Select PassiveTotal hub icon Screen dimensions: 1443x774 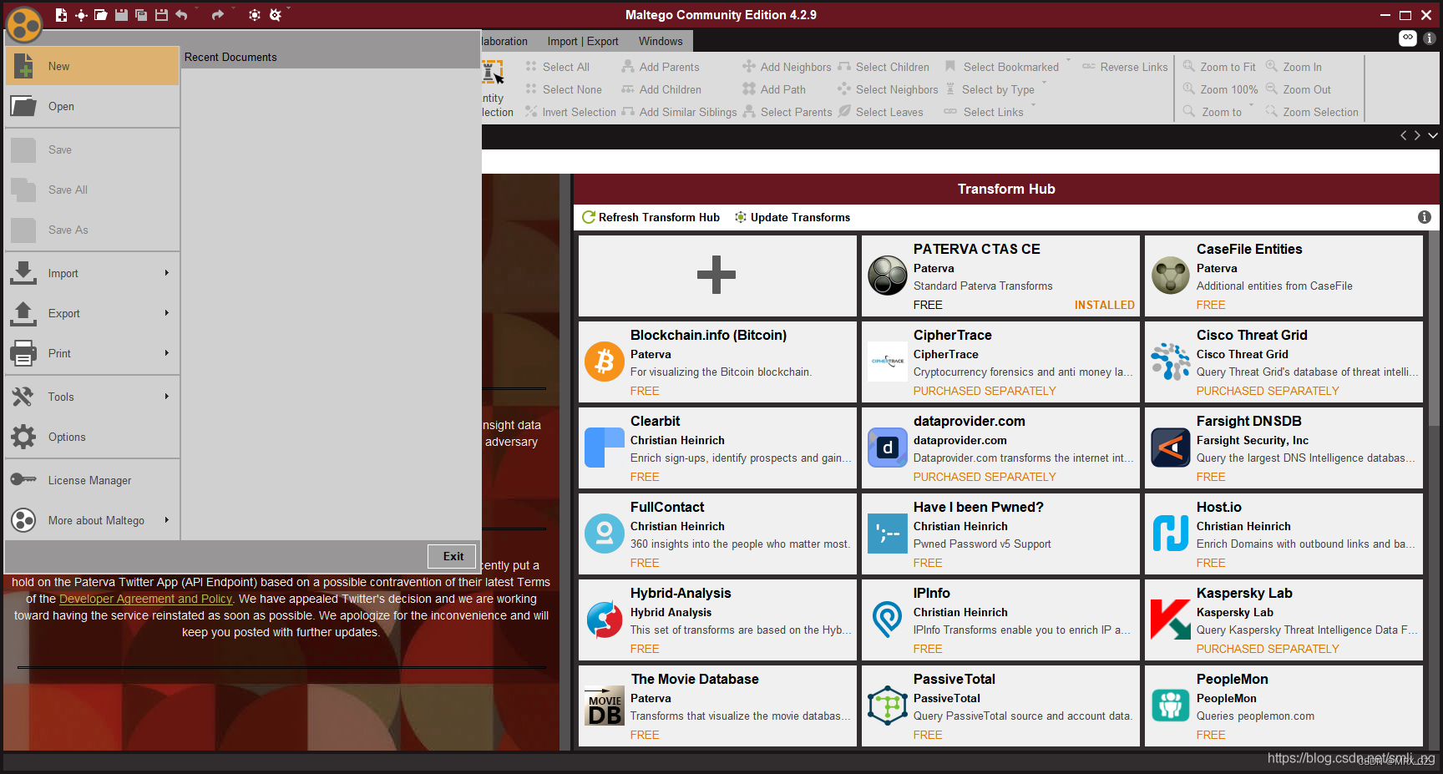click(888, 706)
